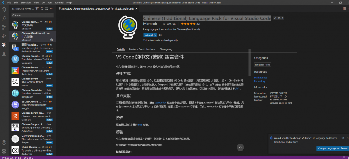This screenshot has height=159, width=349.
Task: Install Chinese Lorem Ipsum by Galen Dai
Action: [x=49, y=120]
